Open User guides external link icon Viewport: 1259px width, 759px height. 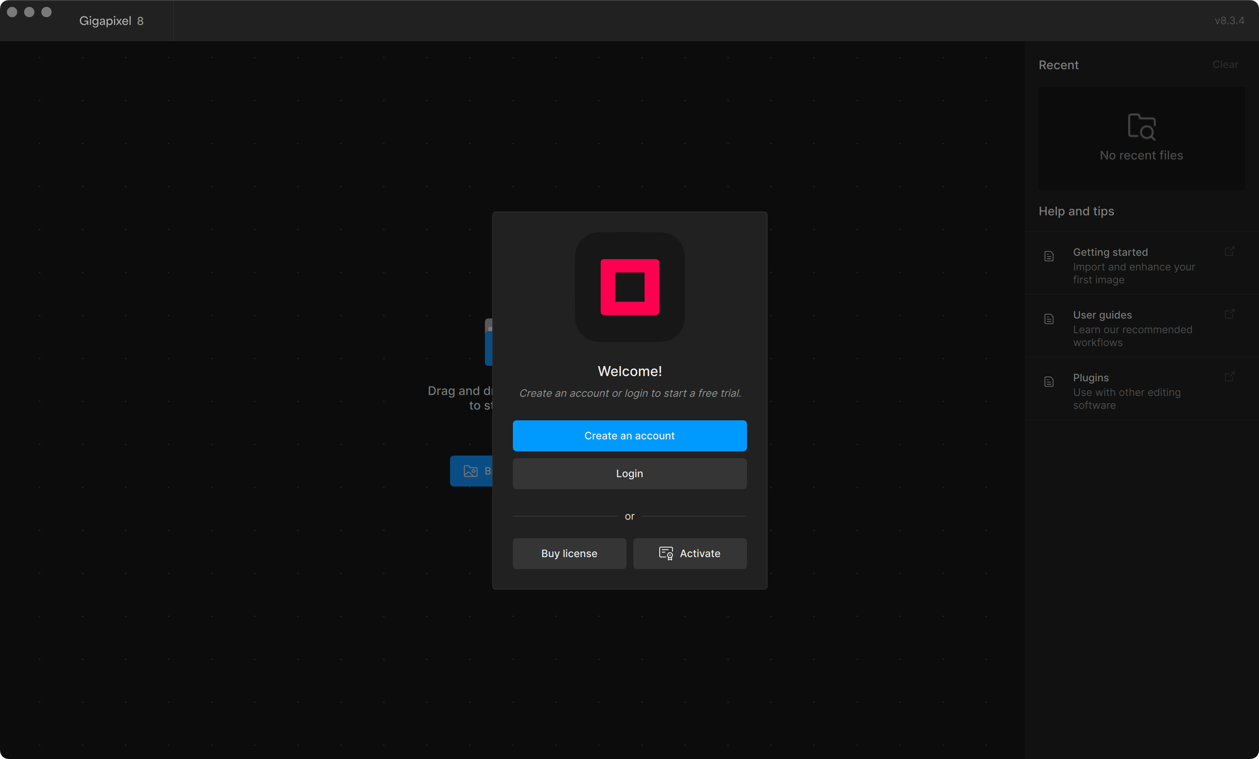click(x=1229, y=314)
